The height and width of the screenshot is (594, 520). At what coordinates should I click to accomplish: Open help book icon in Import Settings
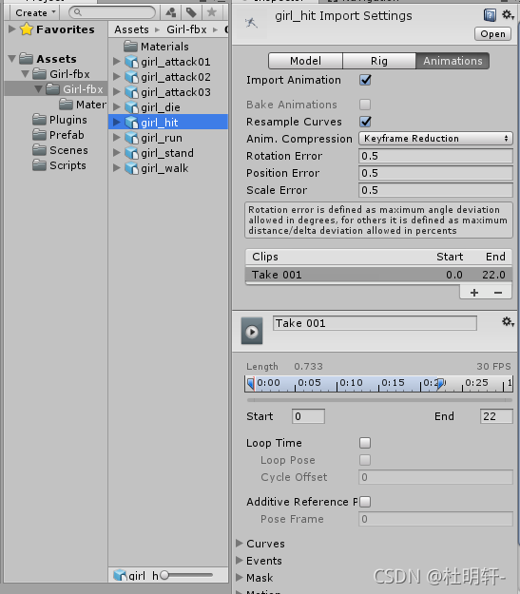[490, 15]
